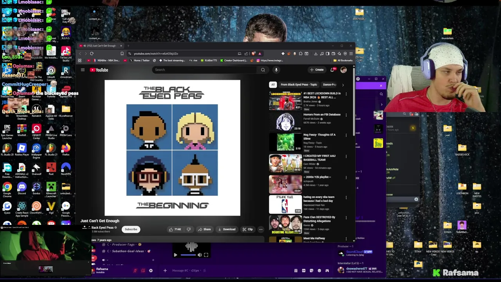This screenshot has height=282, width=501.
Task: Open the YouTube guide hamburger menu
Action: 83,70
